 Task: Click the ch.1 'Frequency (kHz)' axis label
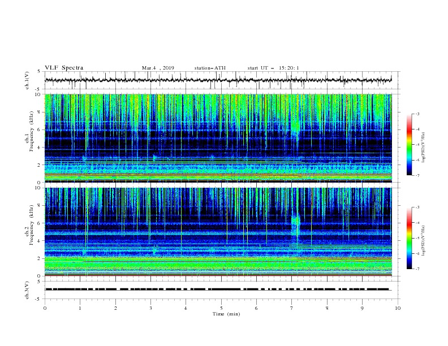(31, 131)
